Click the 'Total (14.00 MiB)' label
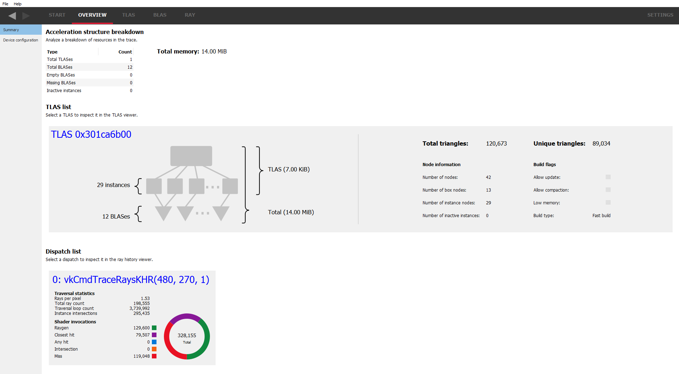The height and width of the screenshot is (374, 679). pyautogui.click(x=291, y=212)
